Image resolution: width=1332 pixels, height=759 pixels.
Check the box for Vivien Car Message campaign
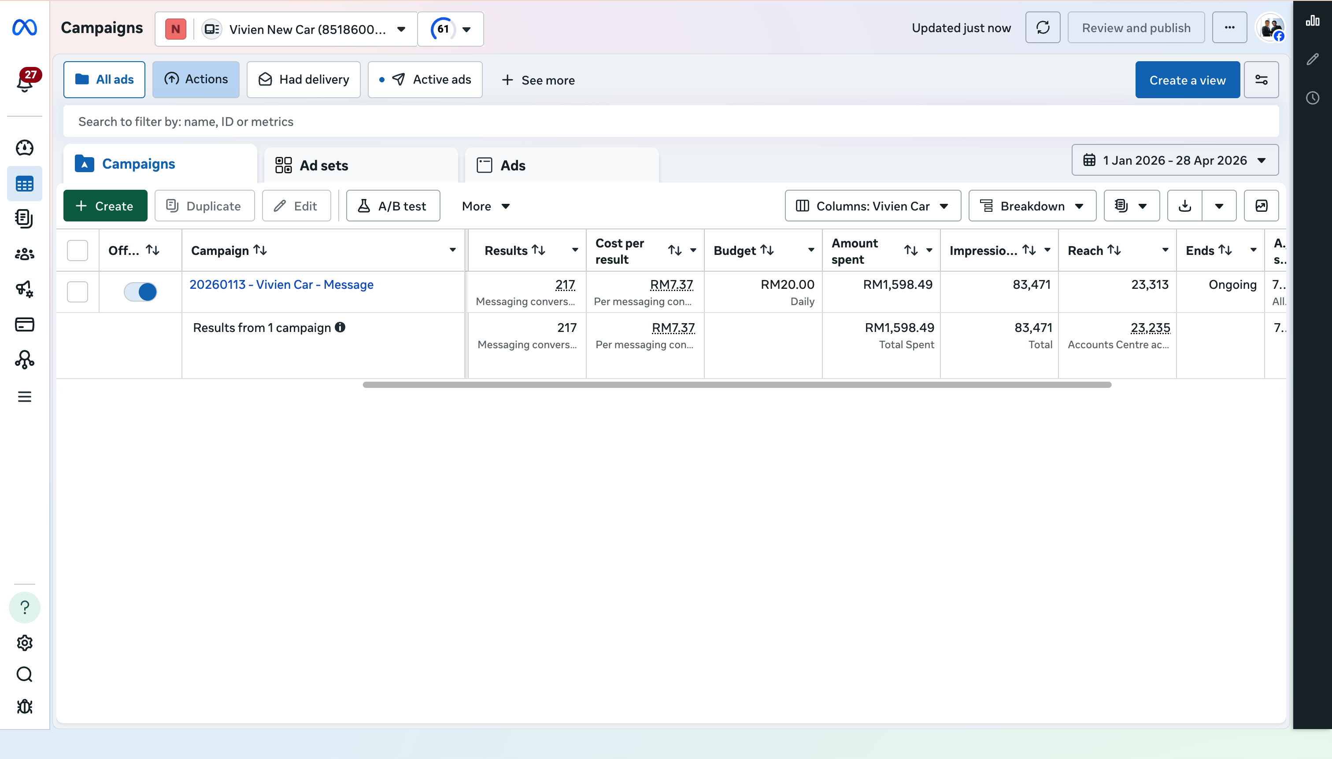click(x=78, y=292)
